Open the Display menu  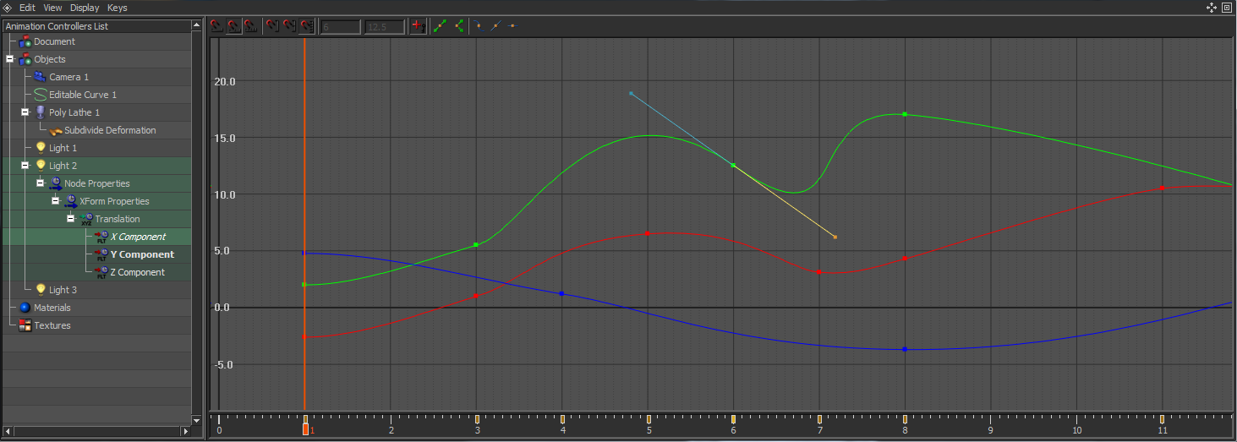pos(85,8)
